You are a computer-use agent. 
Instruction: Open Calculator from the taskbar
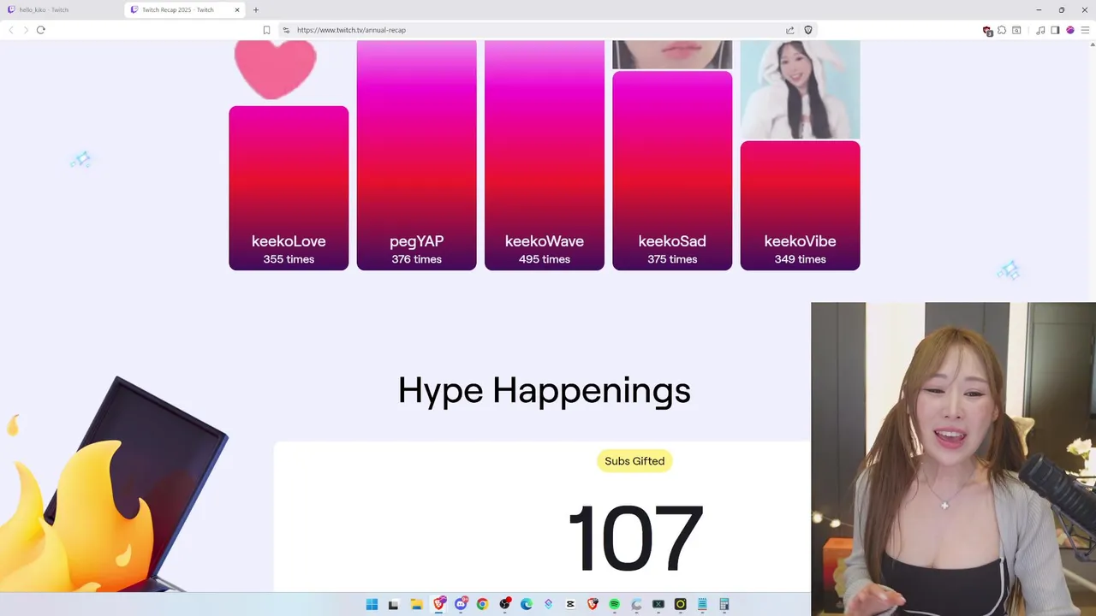(x=724, y=604)
